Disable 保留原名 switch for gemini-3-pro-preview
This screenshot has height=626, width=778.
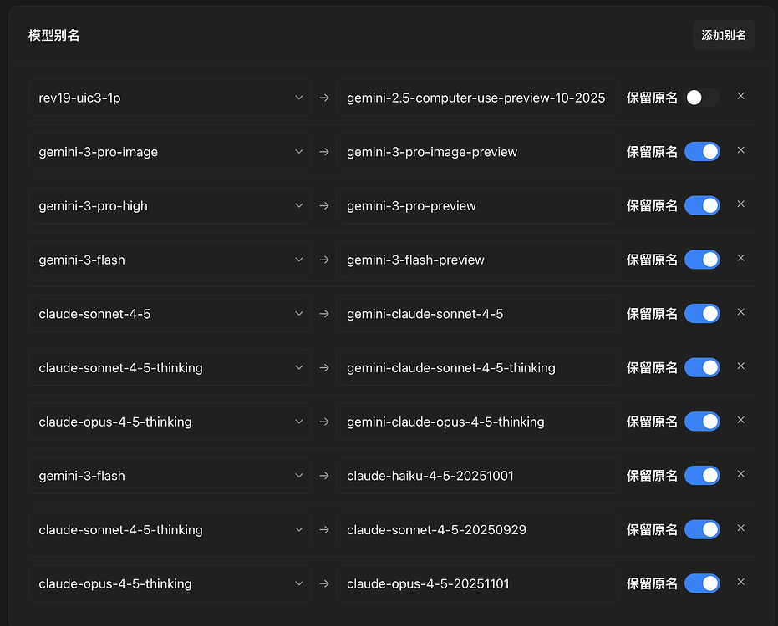coord(702,205)
